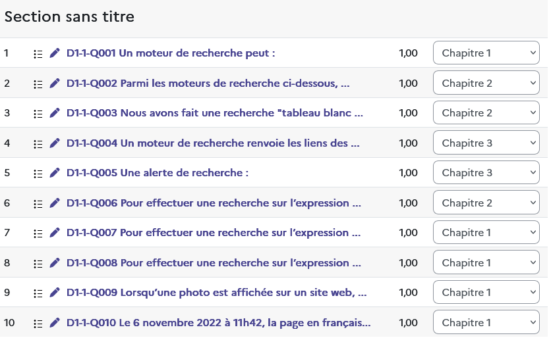Click the 1,00 mark value of question 3
The width and height of the screenshot is (551, 342).
(408, 113)
